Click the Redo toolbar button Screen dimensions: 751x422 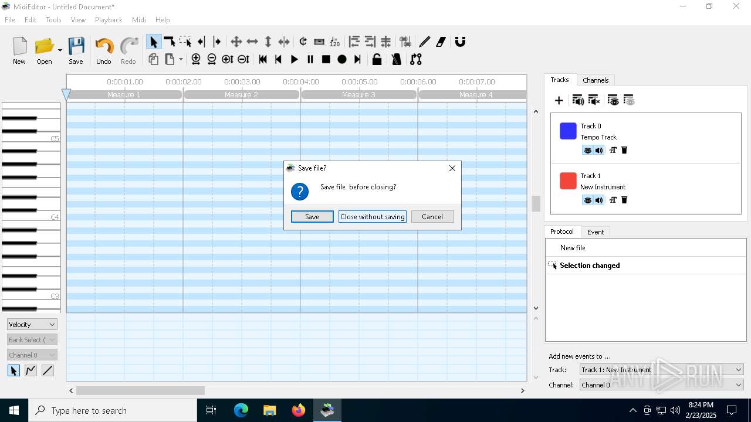pyautogui.click(x=128, y=50)
